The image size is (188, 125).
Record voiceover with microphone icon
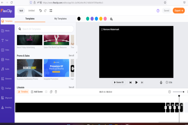click(x=161, y=82)
